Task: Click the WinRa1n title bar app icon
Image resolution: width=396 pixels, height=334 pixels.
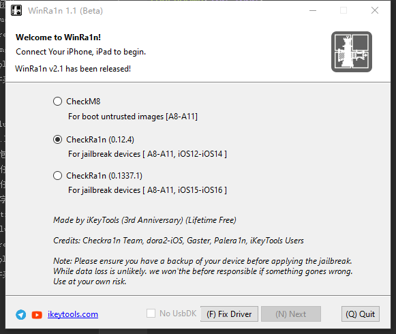Action: coord(16,11)
